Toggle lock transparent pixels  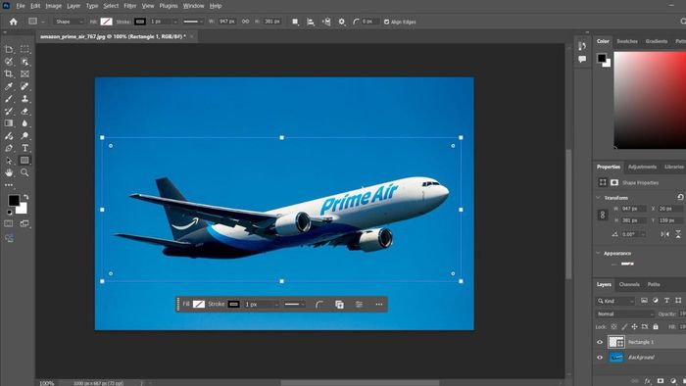click(x=613, y=326)
